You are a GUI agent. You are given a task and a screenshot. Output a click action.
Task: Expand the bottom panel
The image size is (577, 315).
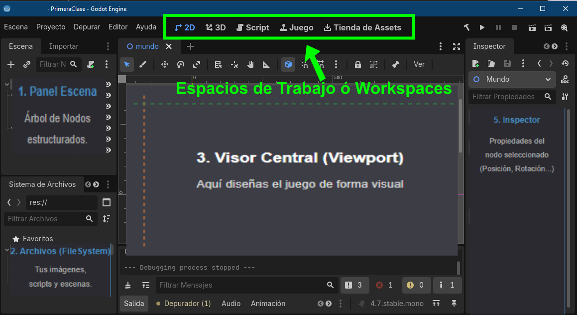pos(436,303)
